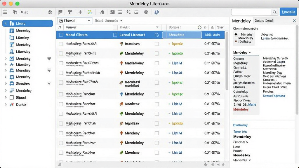
Task: Click the blue Einehalls button
Action: coord(288,12)
